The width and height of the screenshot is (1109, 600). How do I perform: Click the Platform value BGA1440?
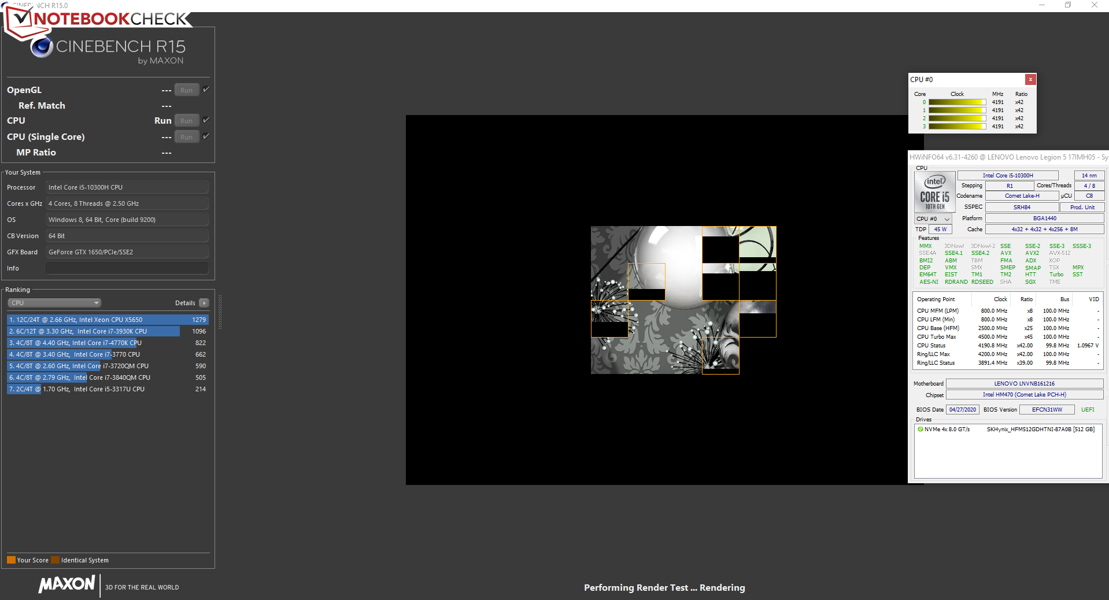[1045, 218]
